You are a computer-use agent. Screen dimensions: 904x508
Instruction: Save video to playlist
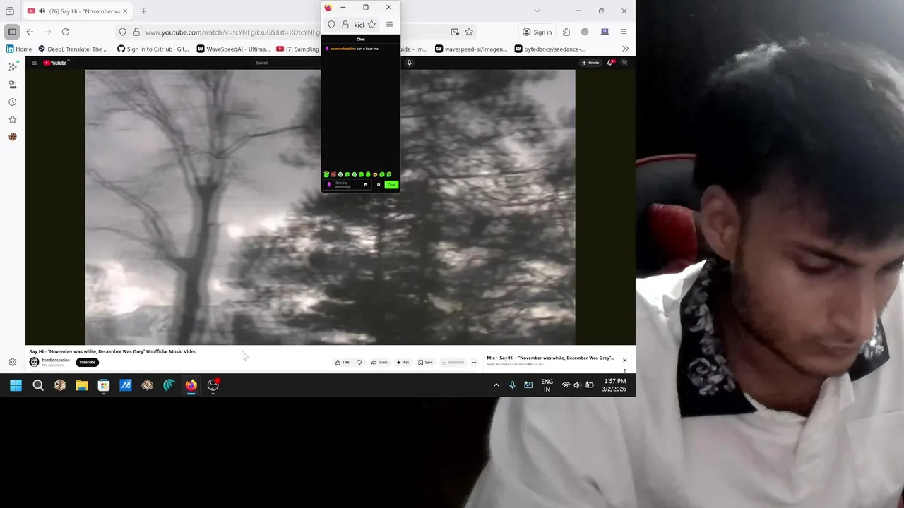[425, 362]
